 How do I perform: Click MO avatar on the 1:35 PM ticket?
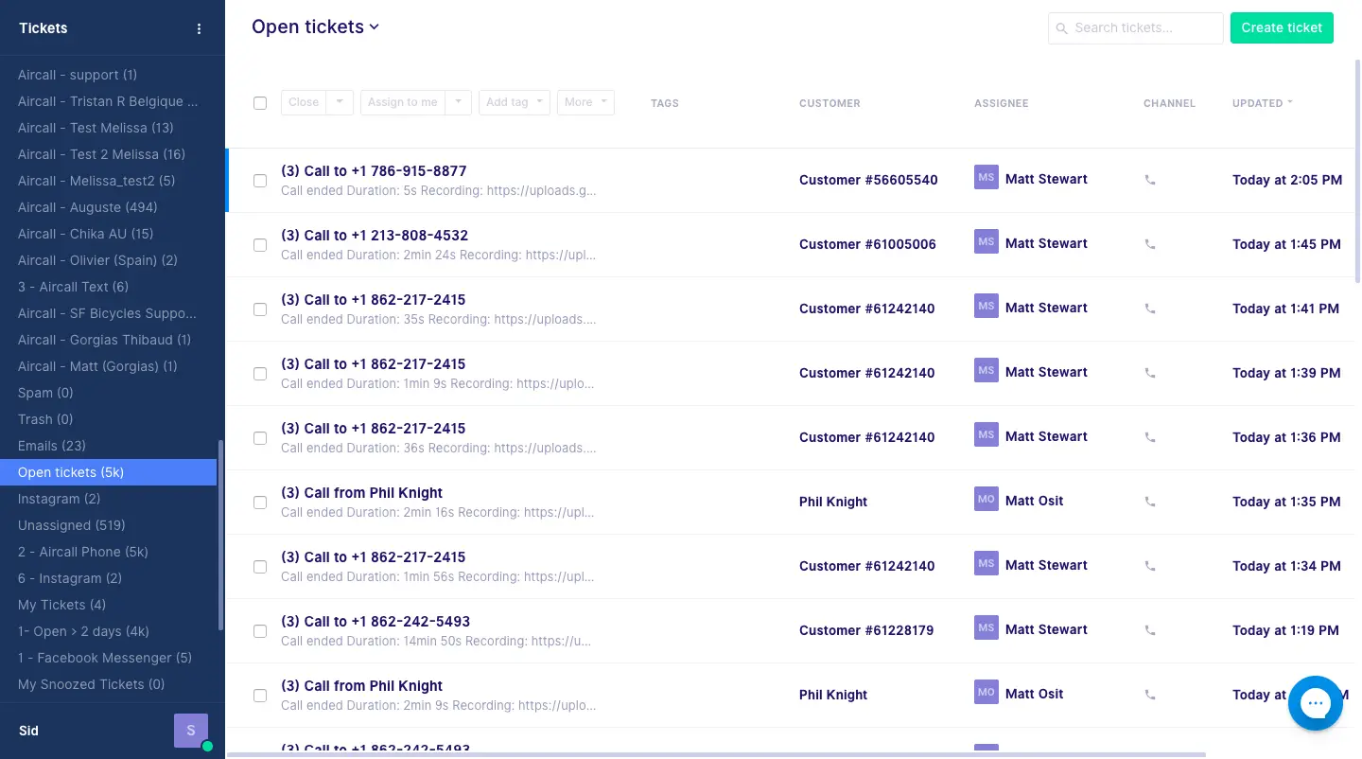(x=987, y=499)
